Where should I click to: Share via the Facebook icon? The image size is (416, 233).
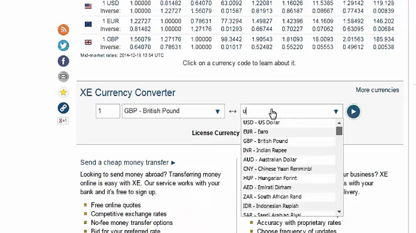coord(64,61)
